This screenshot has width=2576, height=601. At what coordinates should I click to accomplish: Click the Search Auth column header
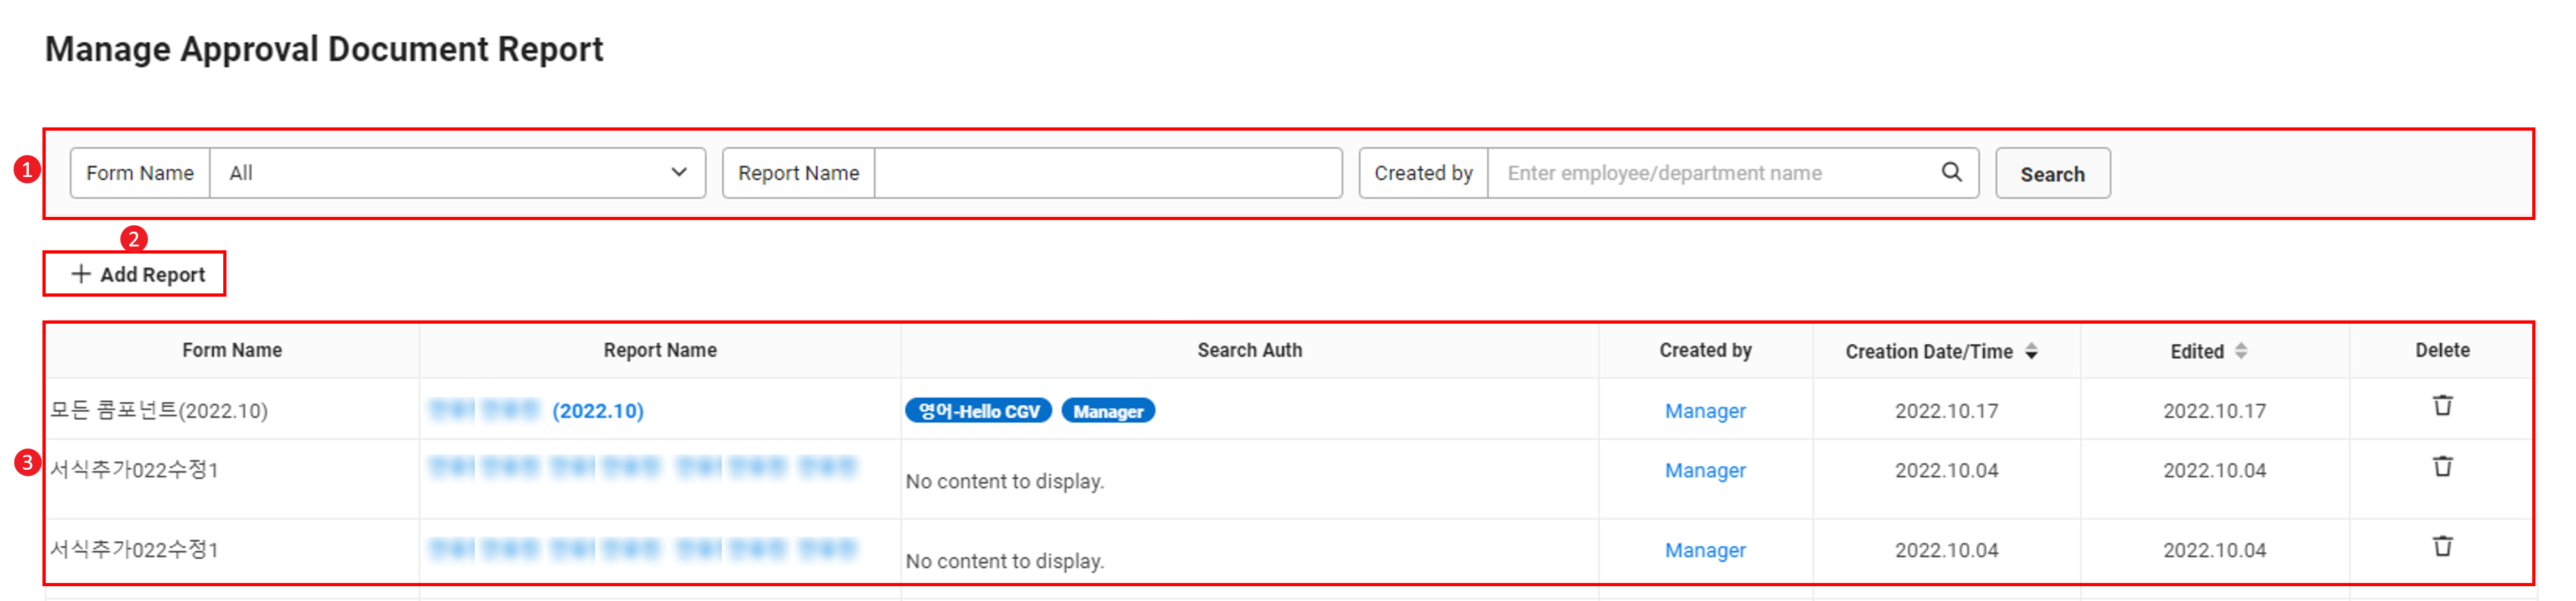[x=1248, y=350]
